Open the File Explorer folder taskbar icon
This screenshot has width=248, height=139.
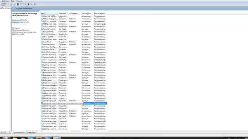(15, 138)
